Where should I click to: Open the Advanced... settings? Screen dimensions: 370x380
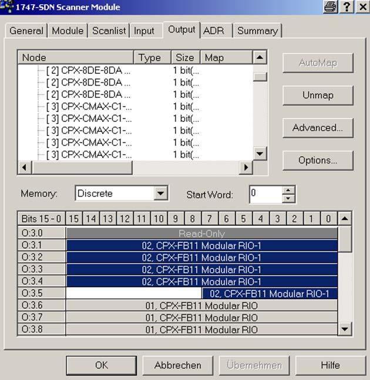pos(318,128)
